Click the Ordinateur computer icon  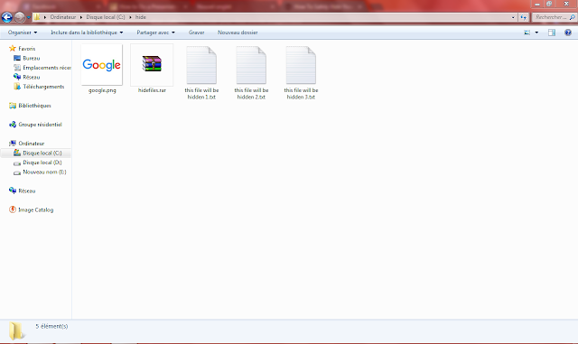point(13,144)
